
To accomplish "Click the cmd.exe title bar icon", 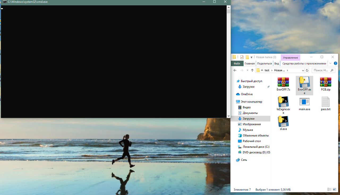I will tap(5, 2).
